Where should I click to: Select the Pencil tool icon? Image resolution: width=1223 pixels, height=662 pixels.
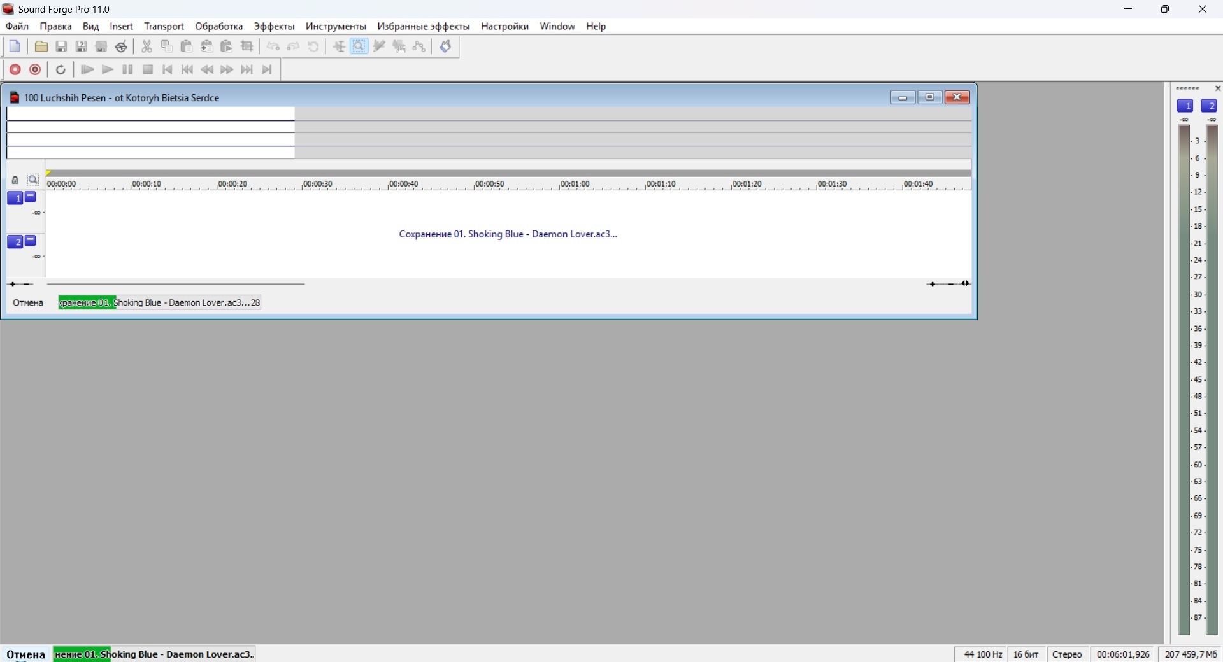click(x=380, y=46)
